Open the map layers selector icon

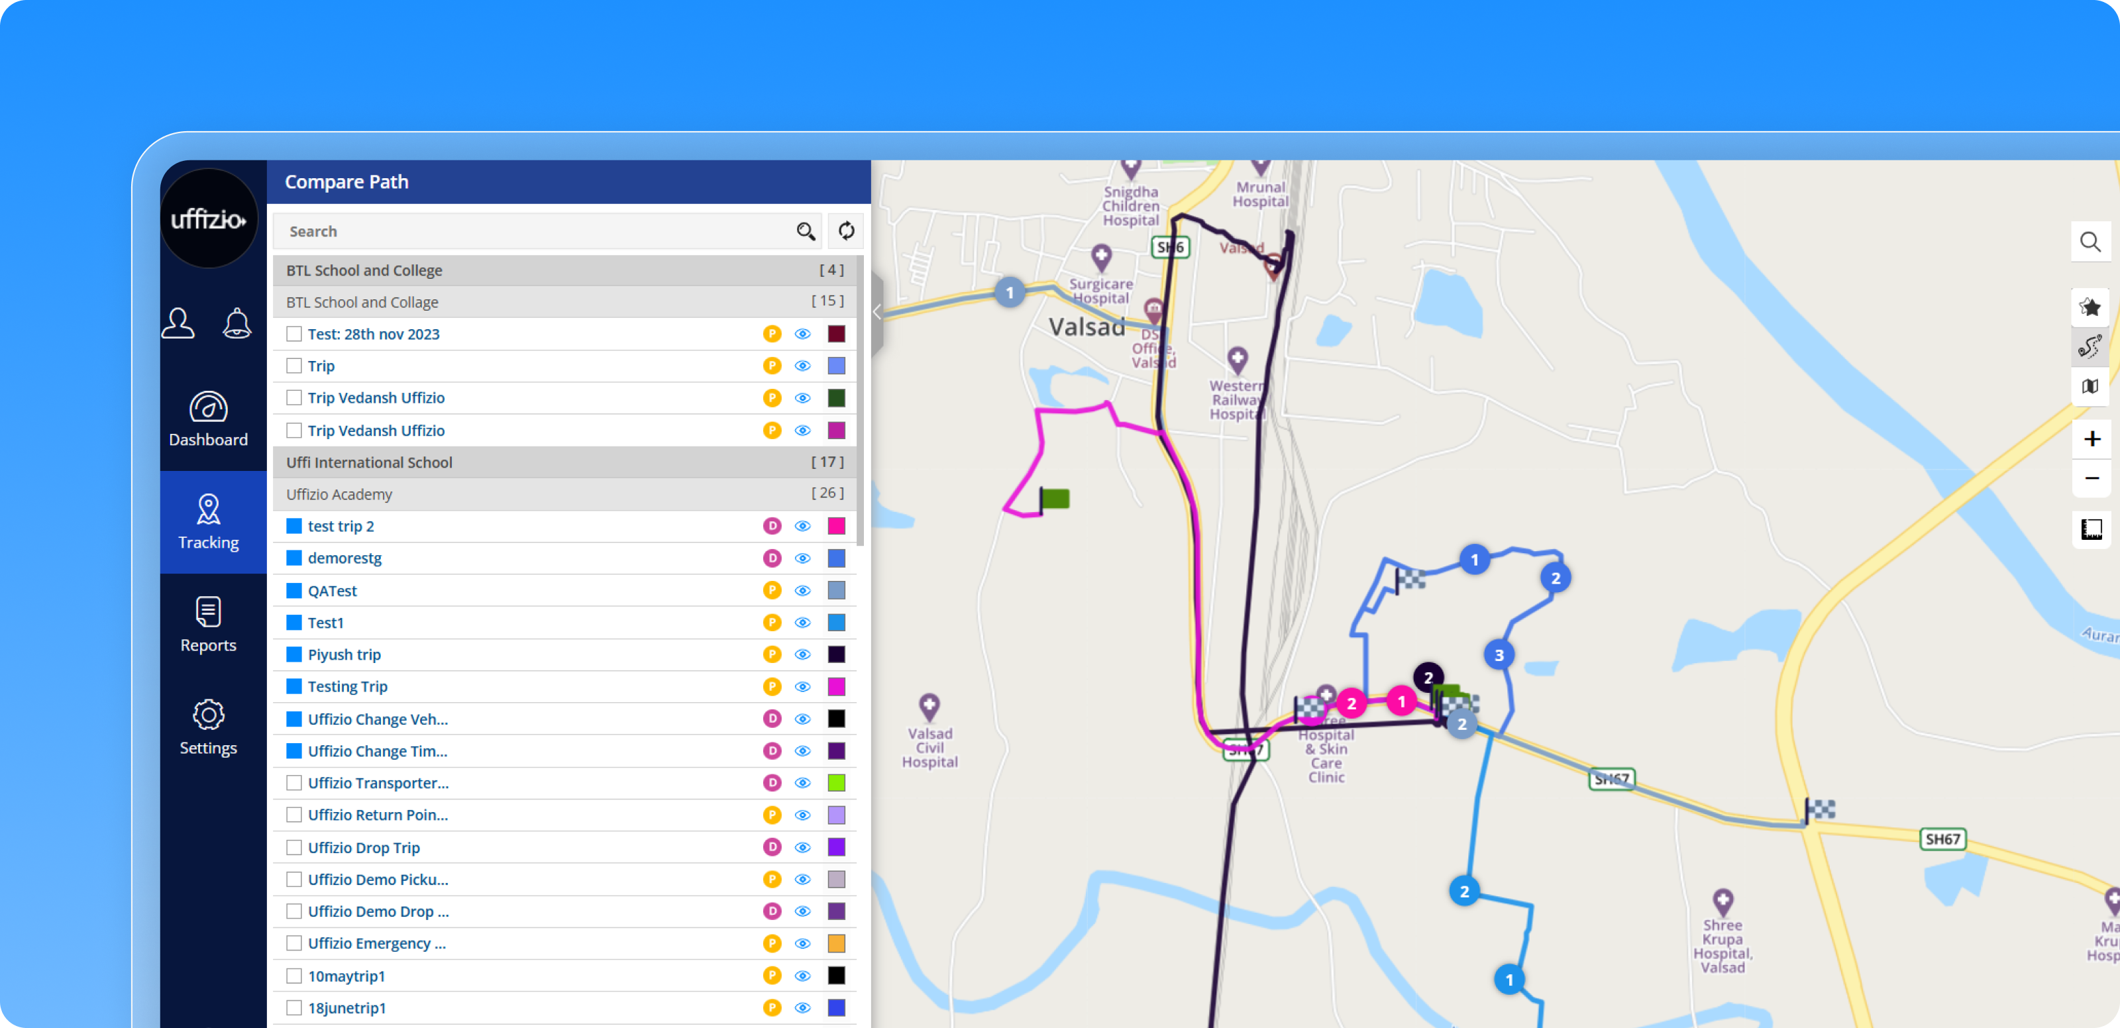2092,387
